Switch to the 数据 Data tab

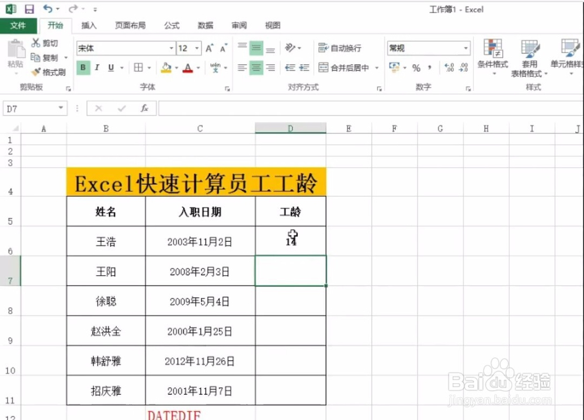click(205, 25)
